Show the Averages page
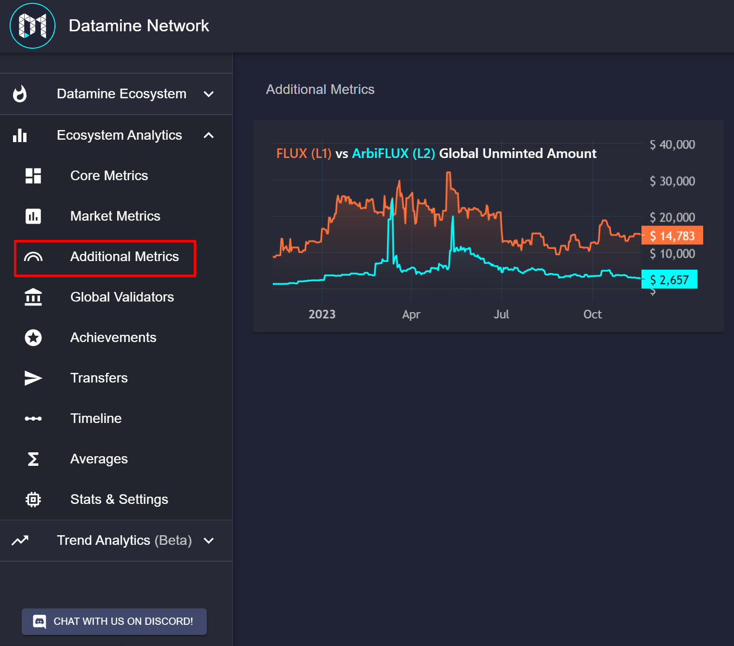734x646 pixels. [x=116, y=459]
